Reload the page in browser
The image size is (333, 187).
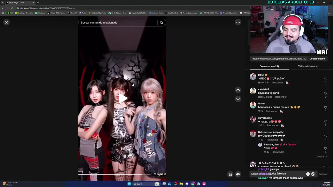[x=12, y=8]
